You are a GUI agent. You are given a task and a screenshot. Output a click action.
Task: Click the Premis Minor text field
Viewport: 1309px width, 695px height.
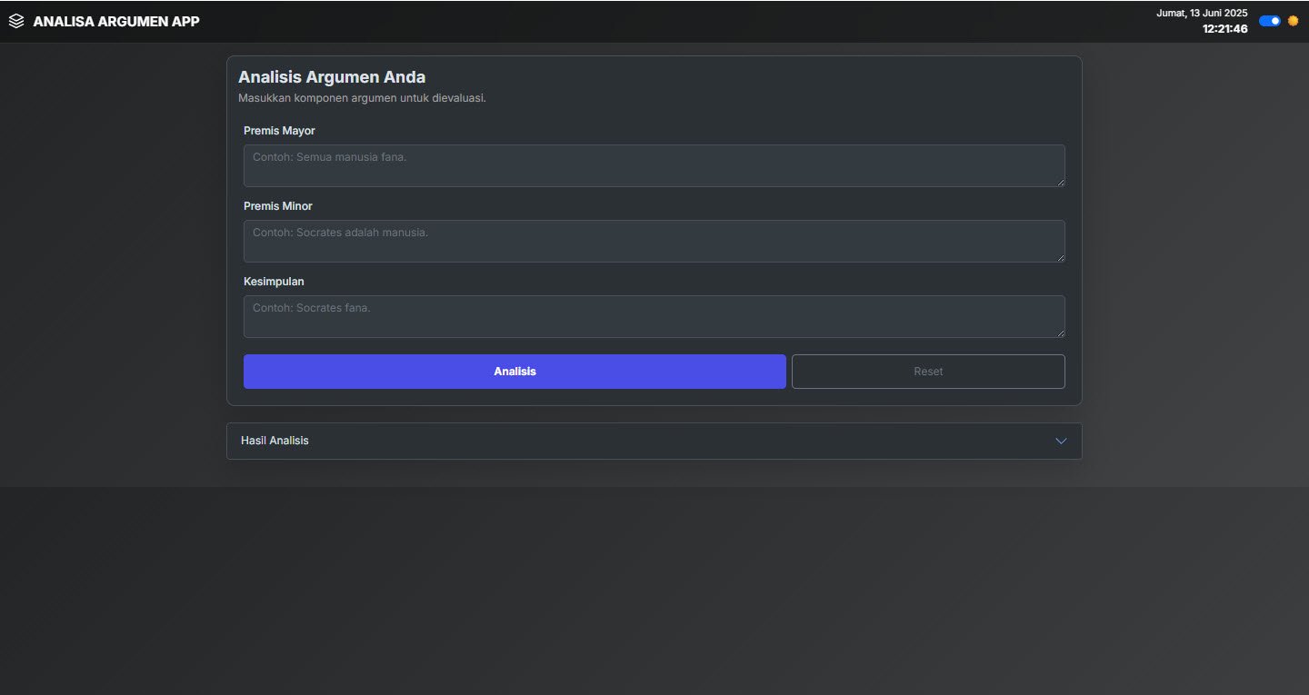point(654,241)
